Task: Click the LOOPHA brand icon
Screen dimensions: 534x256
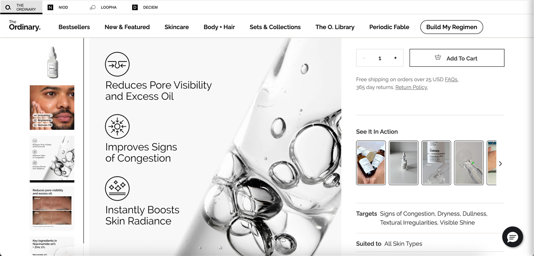Action: coord(93,8)
